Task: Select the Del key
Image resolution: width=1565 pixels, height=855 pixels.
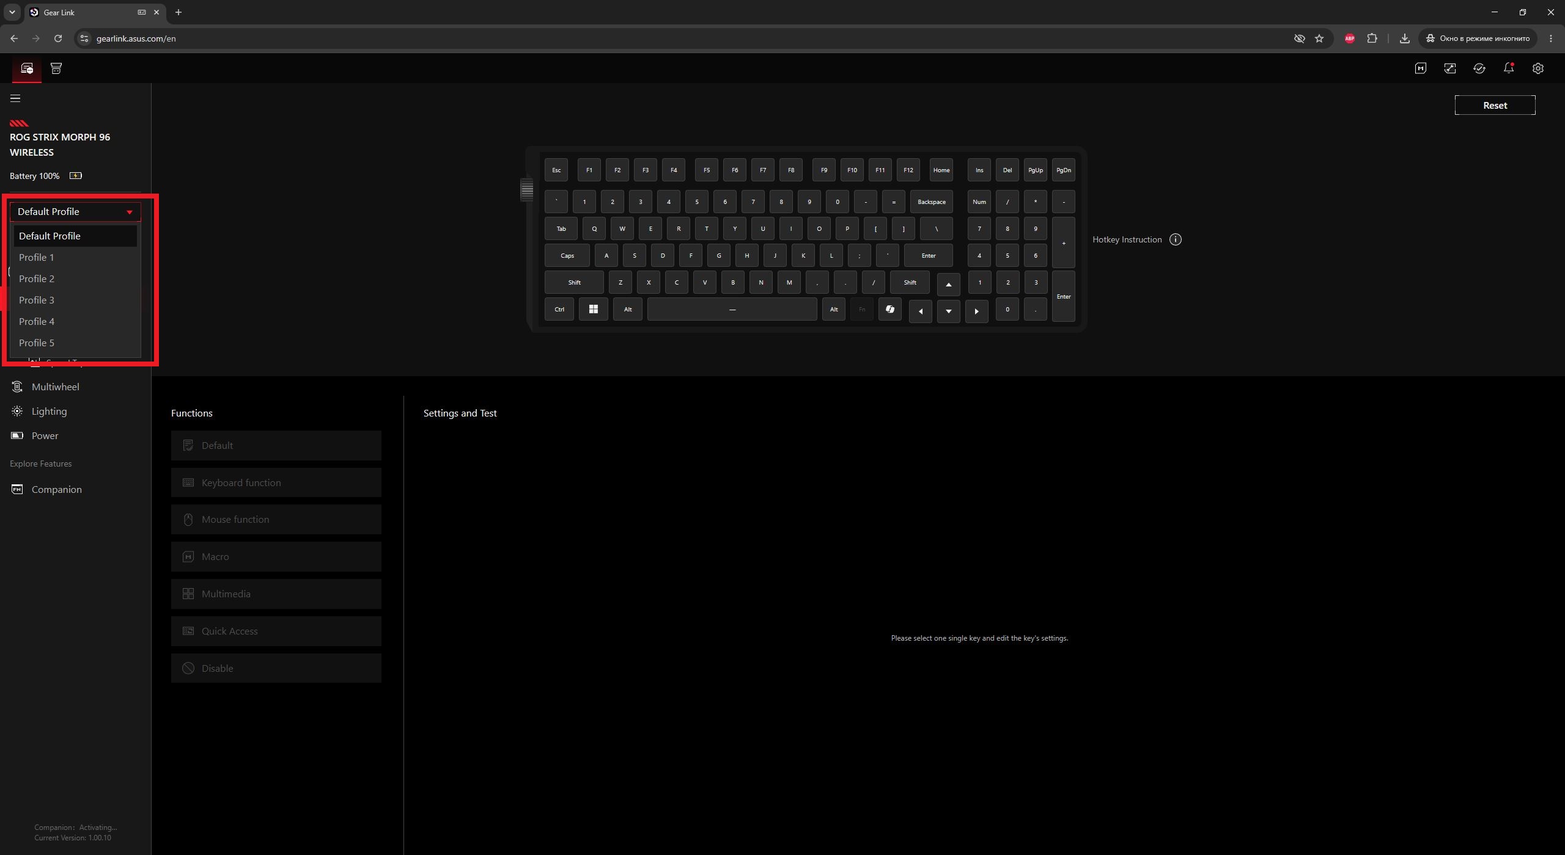Action: (1007, 170)
